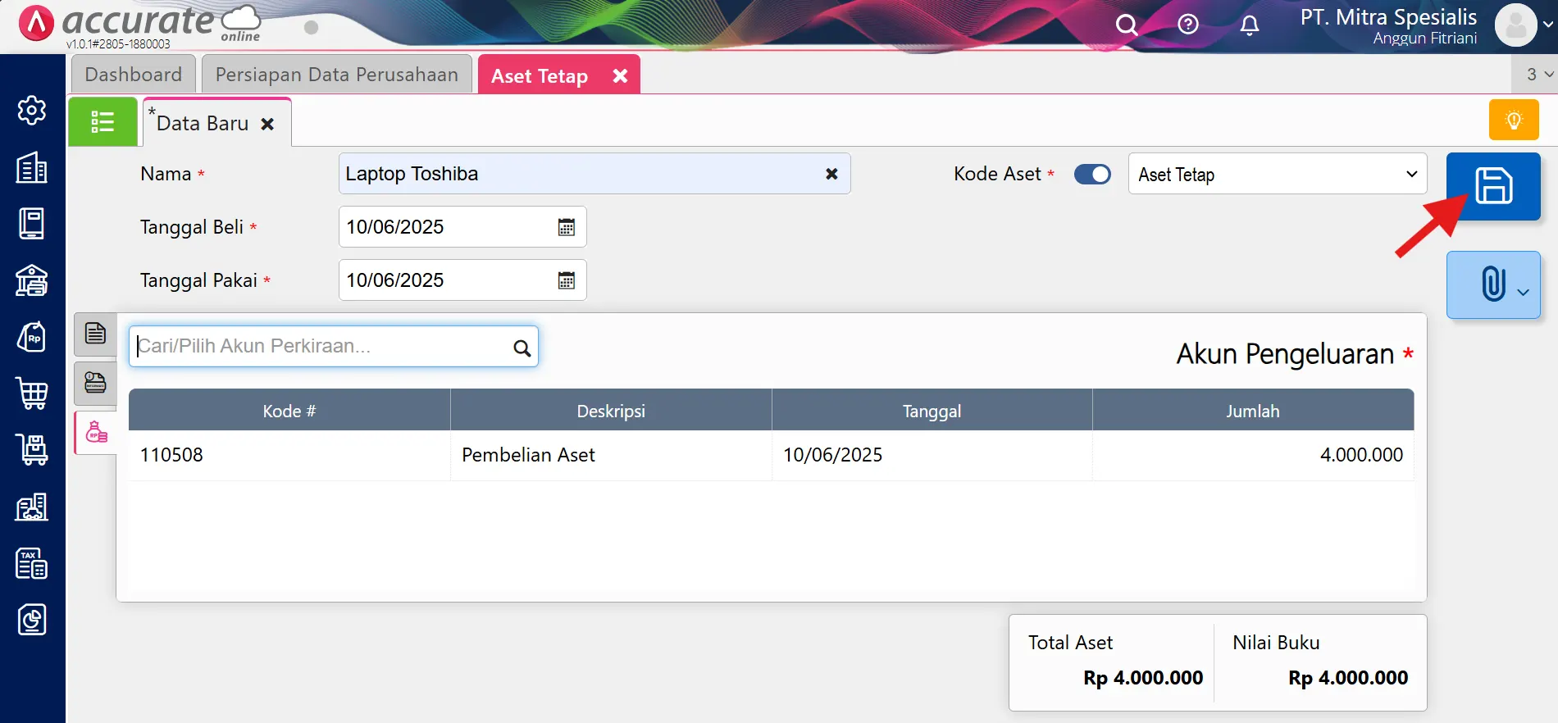Click the notification bell icon
The width and height of the screenshot is (1558, 723).
pyautogui.click(x=1249, y=25)
